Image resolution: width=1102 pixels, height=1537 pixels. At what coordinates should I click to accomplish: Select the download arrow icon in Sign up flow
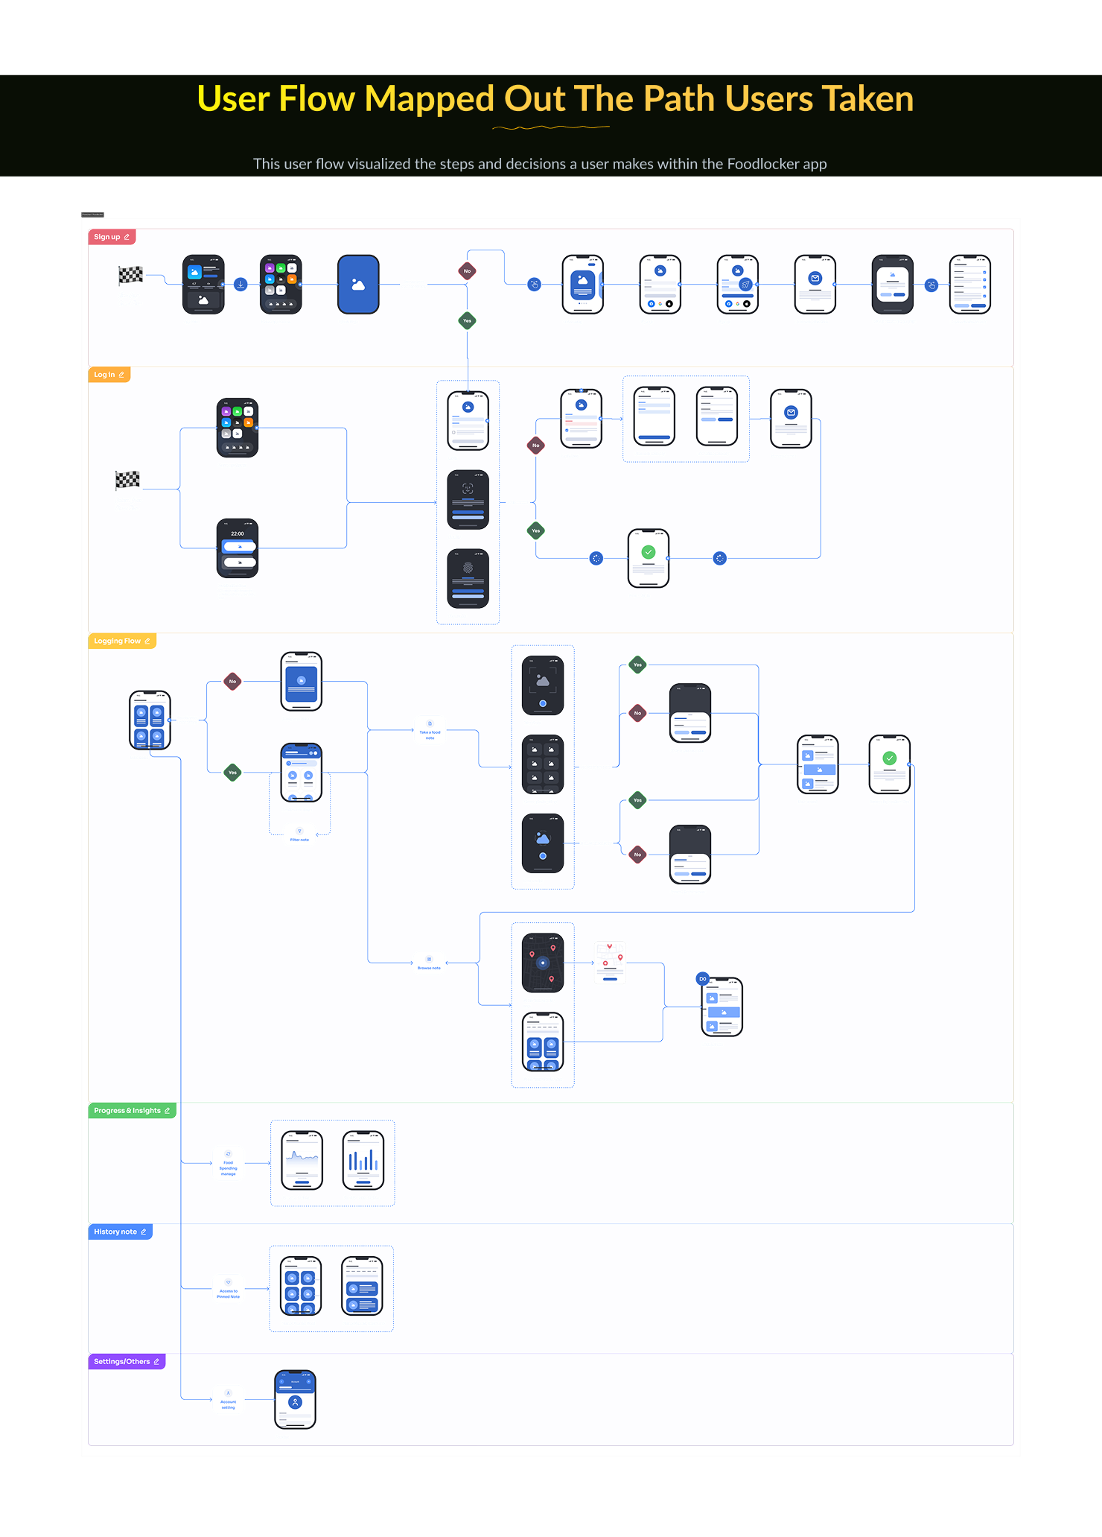(x=241, y=285)
